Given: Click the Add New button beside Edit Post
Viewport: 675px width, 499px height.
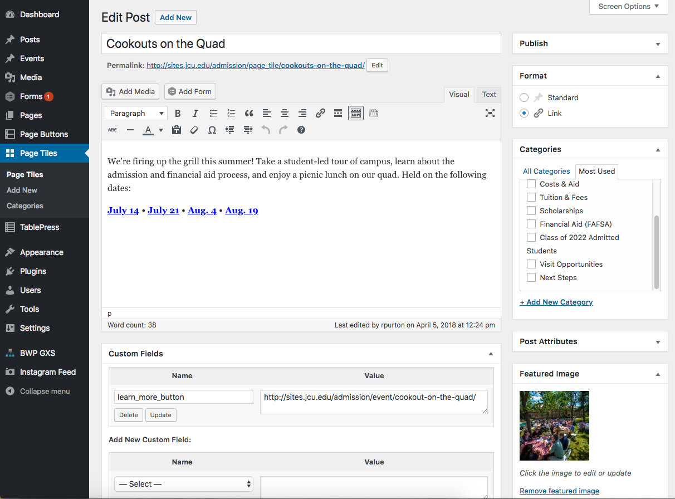Looking at the screenshot, I should coord(175,17).
